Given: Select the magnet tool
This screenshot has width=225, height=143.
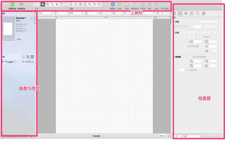Looking at the screenshot, I should click(x=85, y=4).
